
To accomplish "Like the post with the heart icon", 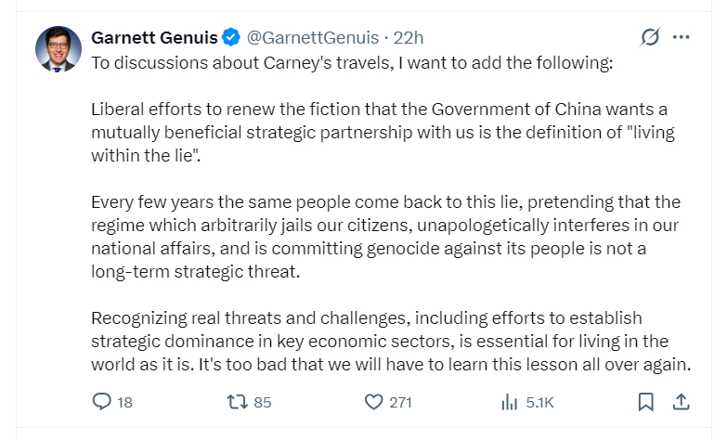I will point(373,402).
